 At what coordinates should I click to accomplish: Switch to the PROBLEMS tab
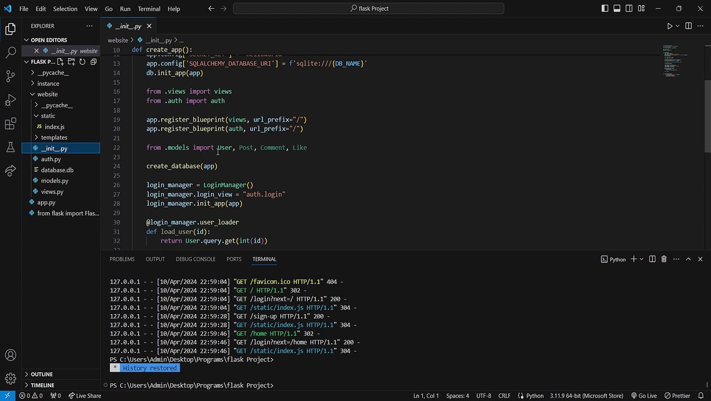point(122,259)
